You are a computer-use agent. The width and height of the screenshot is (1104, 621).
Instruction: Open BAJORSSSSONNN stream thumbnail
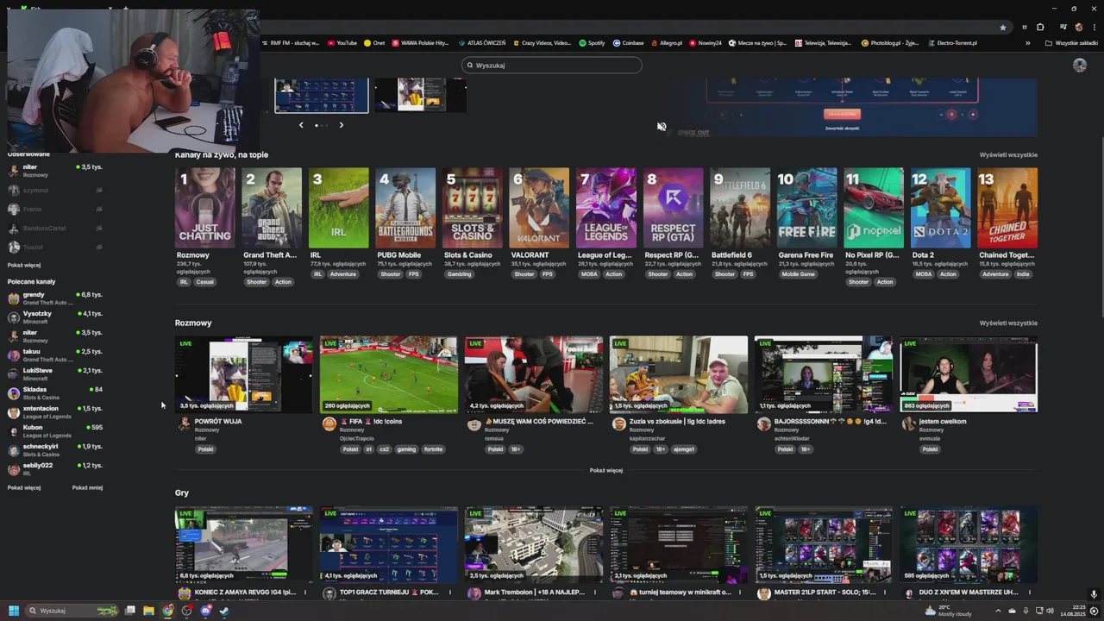824,374
